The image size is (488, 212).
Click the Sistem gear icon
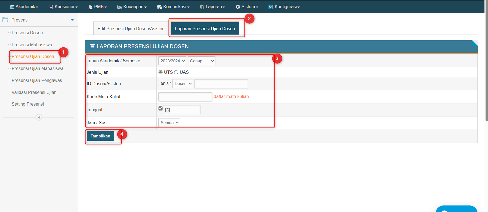(x=238, y=7)
